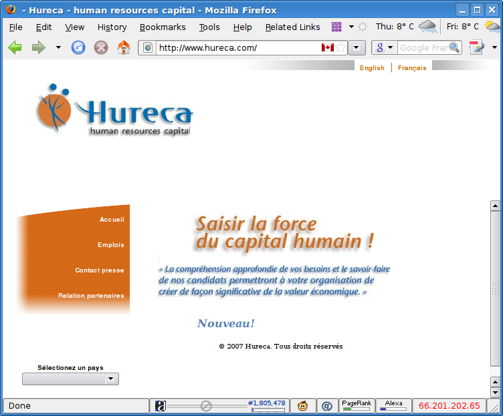Click the purple grid icon in menu bar
This screenshot has height=416, width=503.
tap(336, 27)
